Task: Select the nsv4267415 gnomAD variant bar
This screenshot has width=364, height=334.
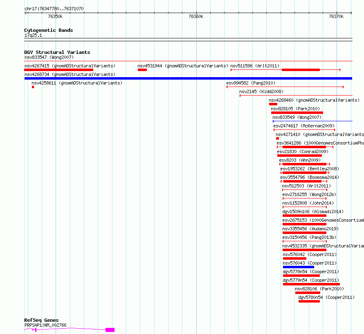Action: (59, 70)
